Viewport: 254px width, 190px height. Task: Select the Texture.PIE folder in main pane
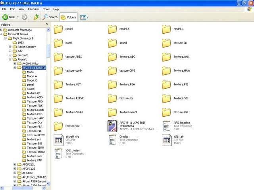[x=175, y=85]
